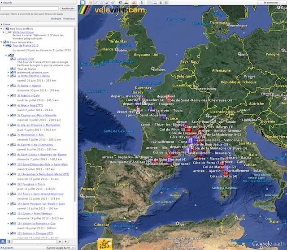Expand stage 16 Vaison-la-Romaine > Gap

[x=8, y=224]
